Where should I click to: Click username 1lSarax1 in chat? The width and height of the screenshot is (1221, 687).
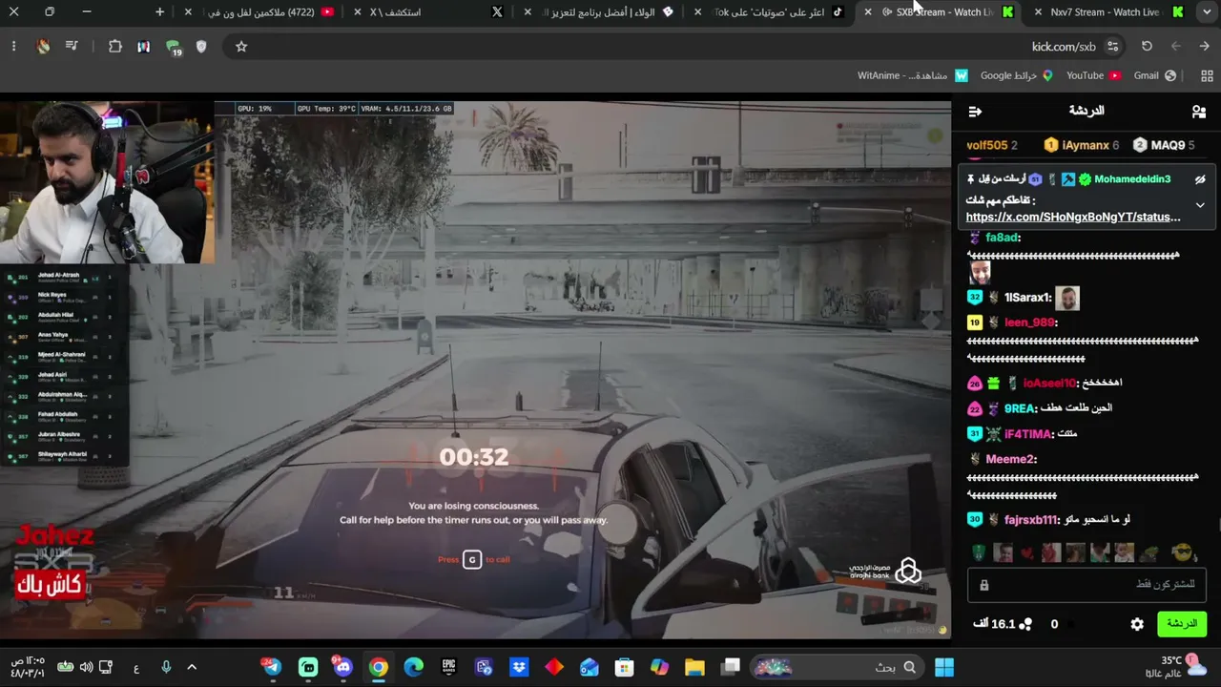coord(1026,298)
